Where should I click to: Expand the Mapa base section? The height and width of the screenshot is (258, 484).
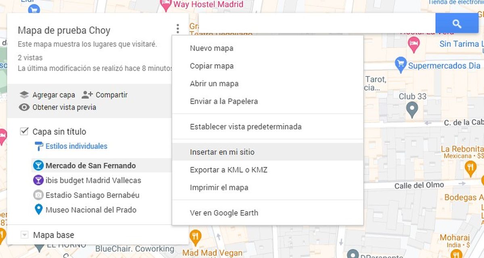click(25, 235)
